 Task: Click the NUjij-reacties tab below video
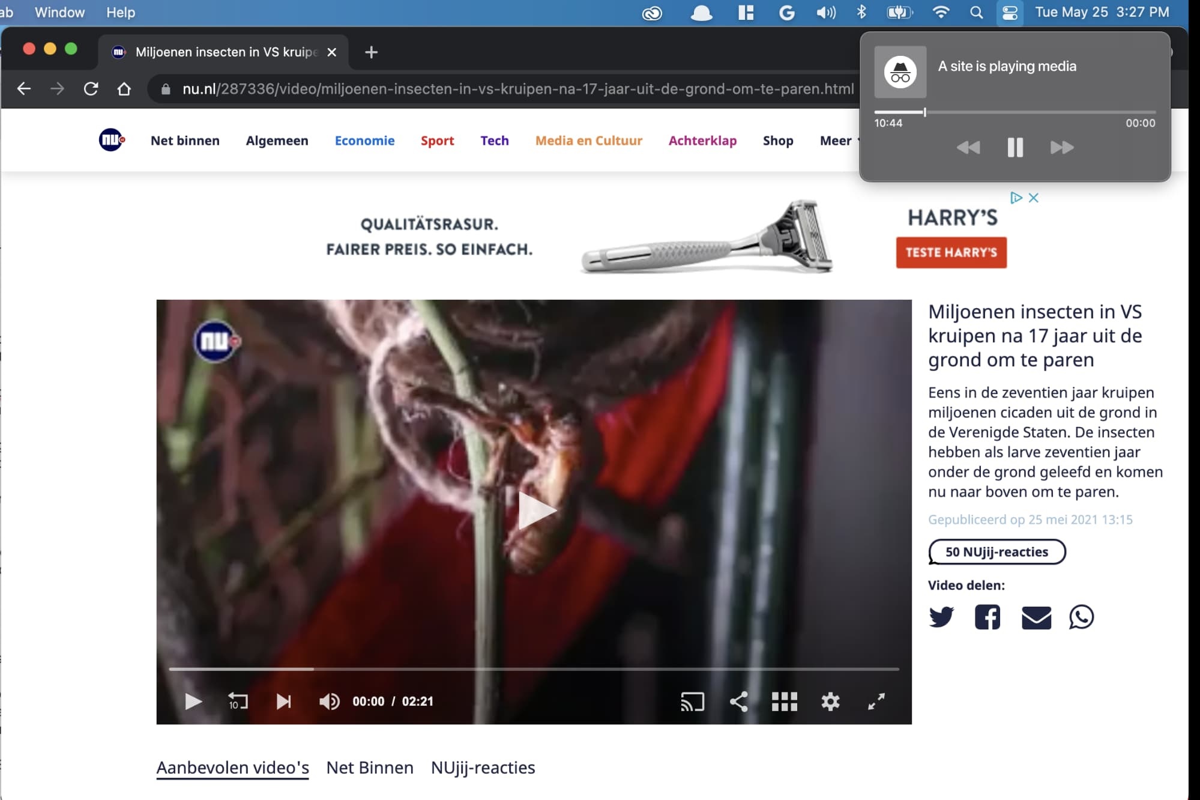point(483,767)
